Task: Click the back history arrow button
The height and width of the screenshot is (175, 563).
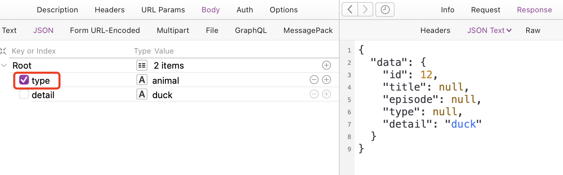Action: (350, 10)
